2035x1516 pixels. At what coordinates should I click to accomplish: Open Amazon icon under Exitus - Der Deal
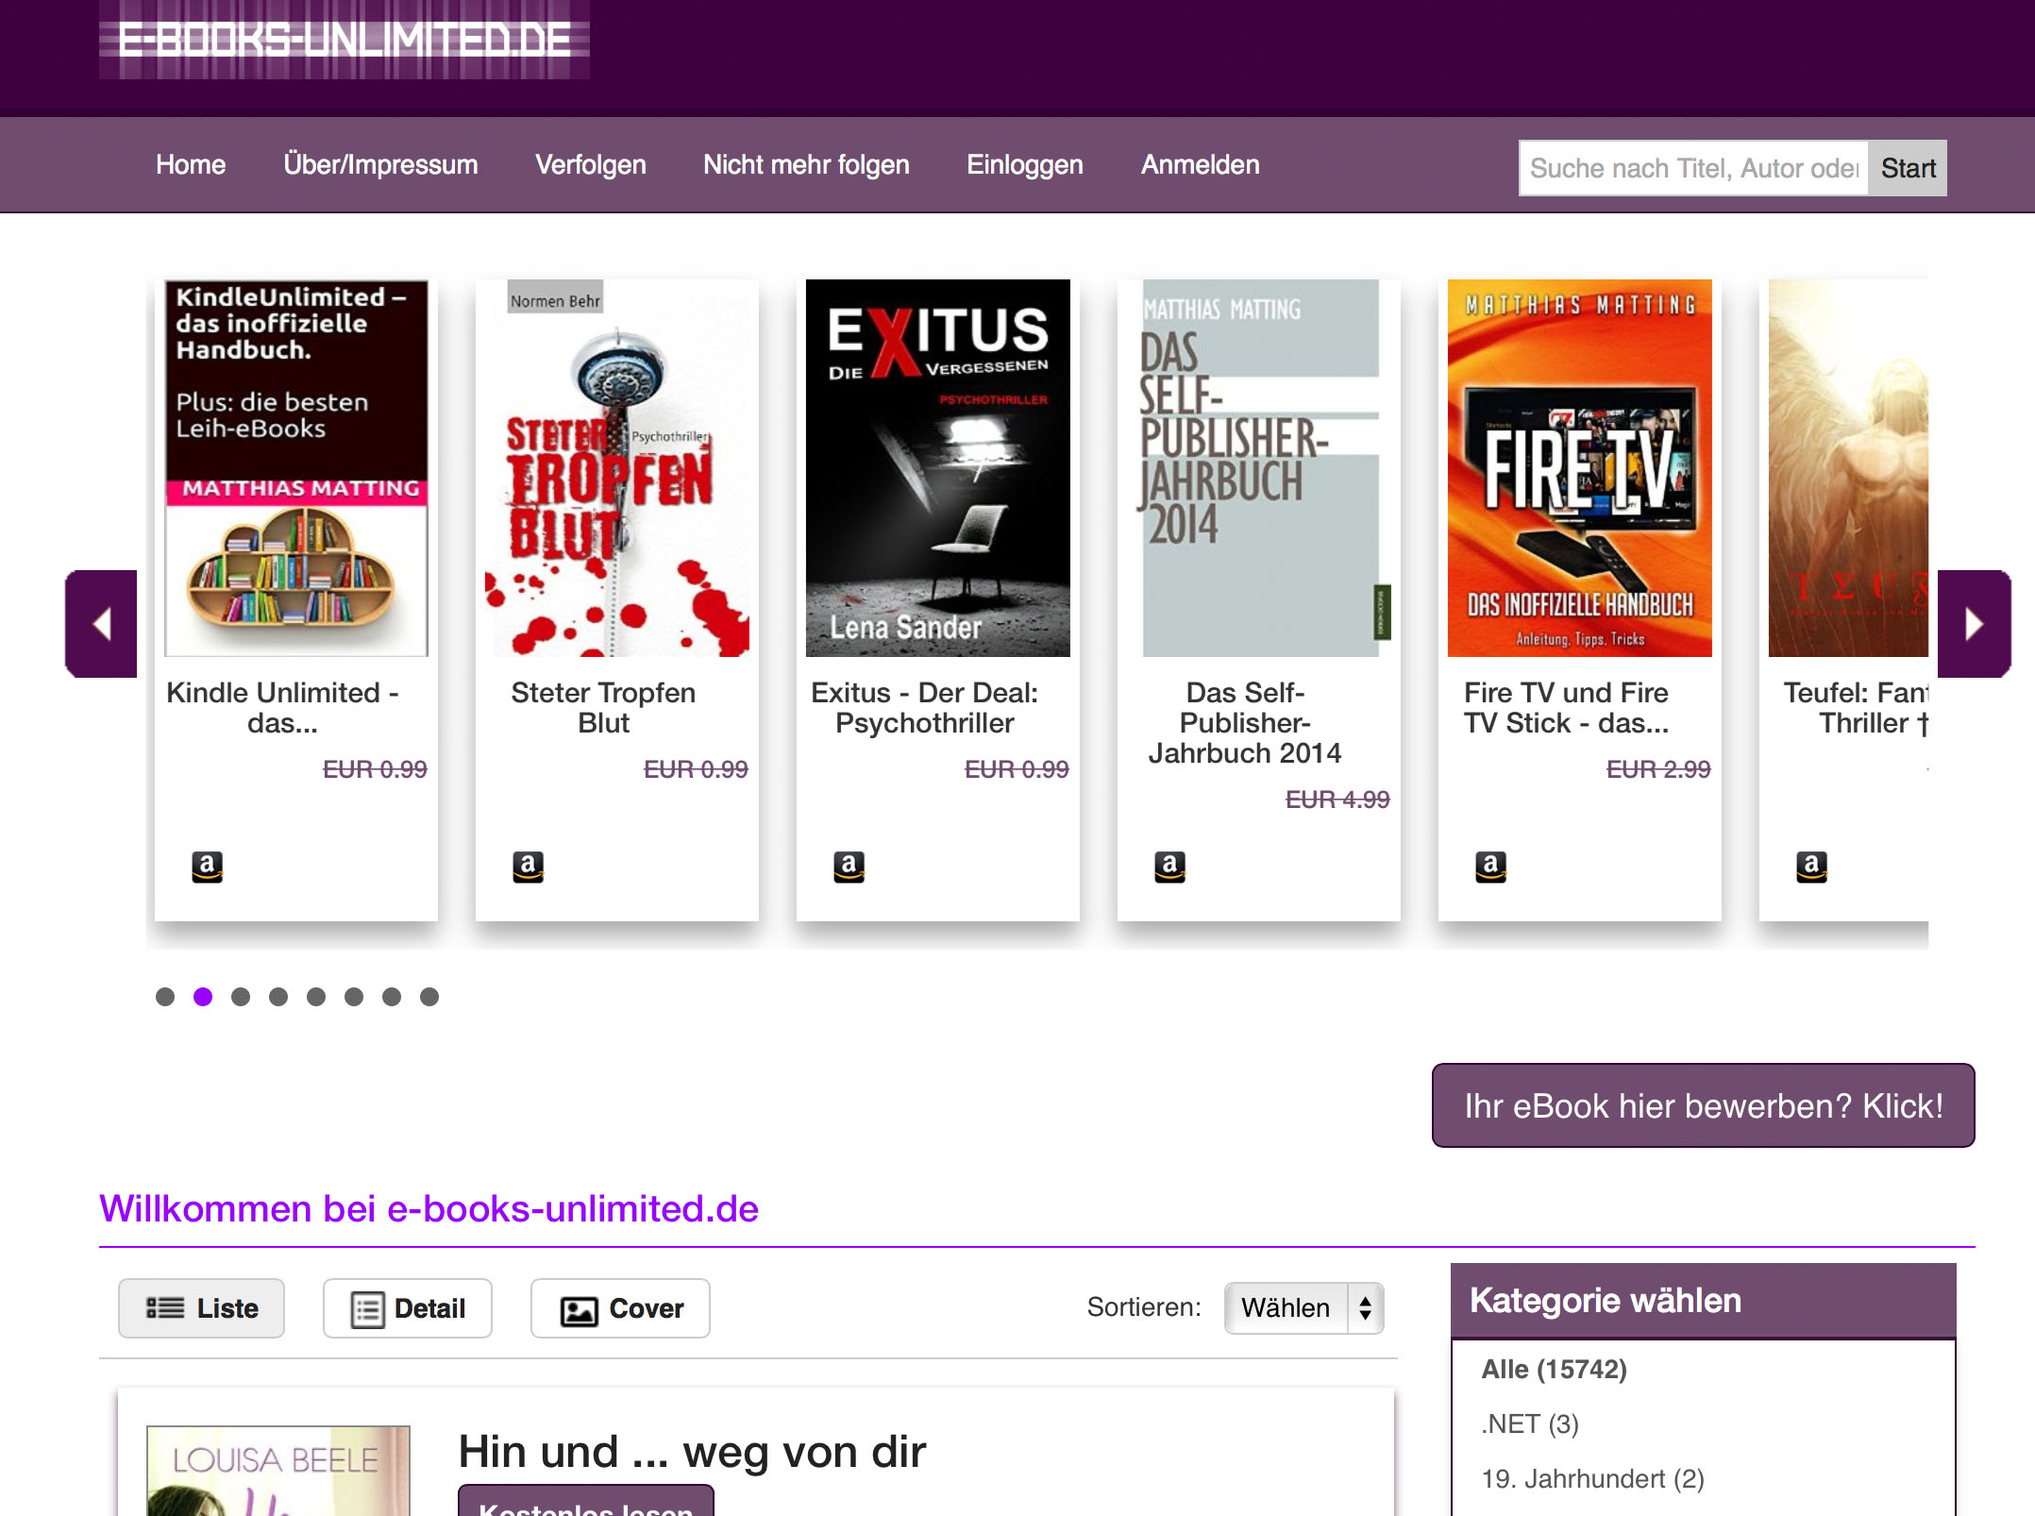click(x=849, y=866)
